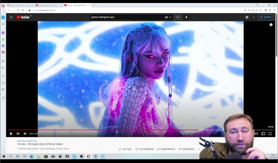Go to YouTube home via logo

(x=23, y=17)
